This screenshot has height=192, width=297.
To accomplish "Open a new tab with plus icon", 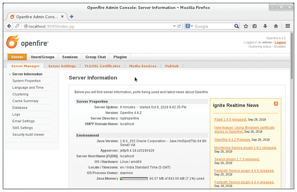I will (72, 17).
